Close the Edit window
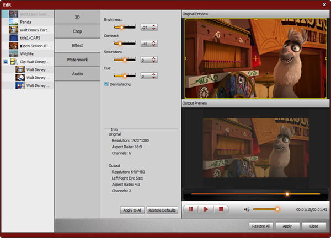Image resolution: width=331 pixels, height=238 pixels. (324, 4)
